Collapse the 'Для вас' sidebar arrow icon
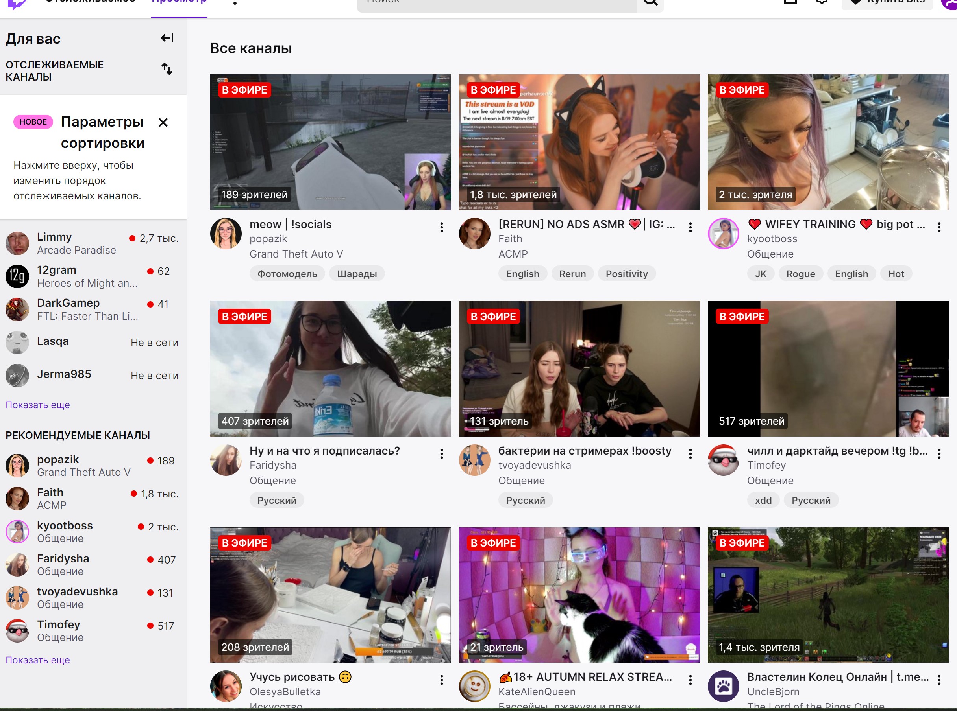Image resolution: width=957 pixels, height=711 pixels. (167, 38)
